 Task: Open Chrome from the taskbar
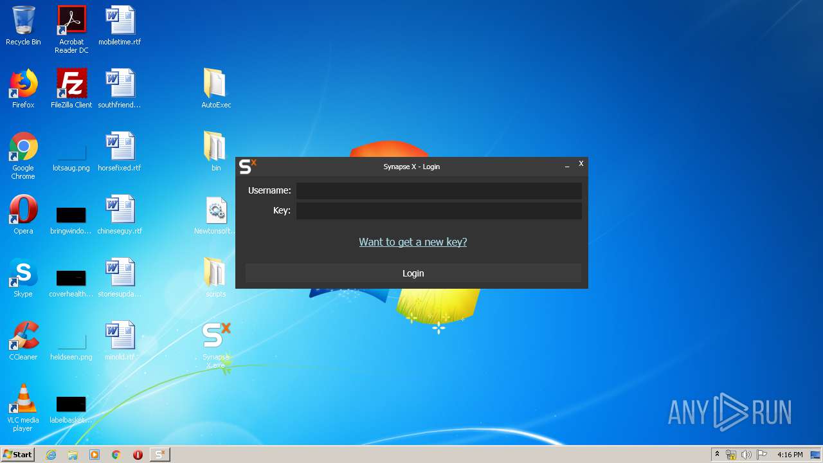(116, 455)
